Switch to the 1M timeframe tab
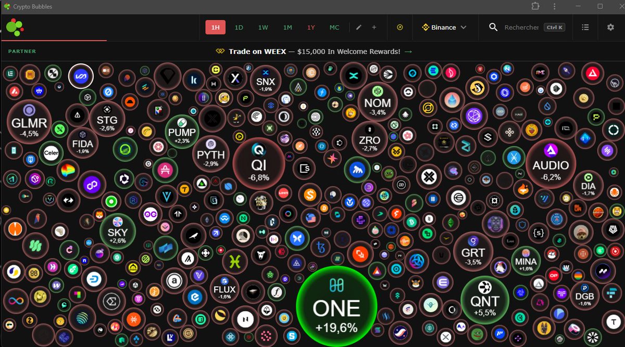Image resolution: width=625 pixels, height=347 pixels. (287, 28)
